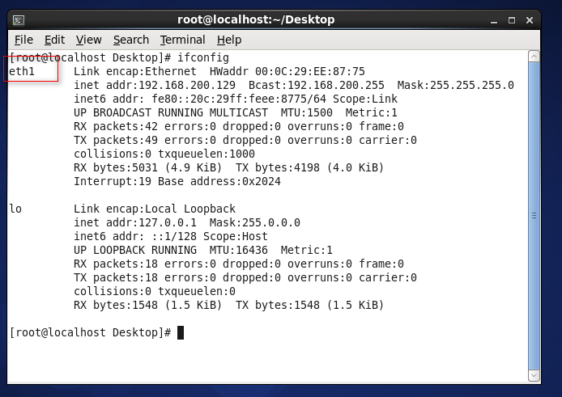This screenshot has width=562, height=397.
Task: Click the vertical scrollbar thumb
Action: click(534, 214)
